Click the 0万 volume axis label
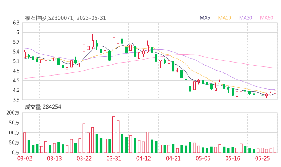281x167 pixels. tap(16, 153)
